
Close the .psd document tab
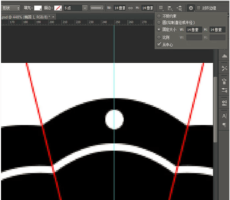coord(53,17)
